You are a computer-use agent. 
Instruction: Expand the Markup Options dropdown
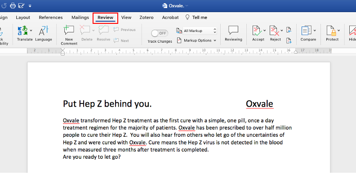coord(215,40)
